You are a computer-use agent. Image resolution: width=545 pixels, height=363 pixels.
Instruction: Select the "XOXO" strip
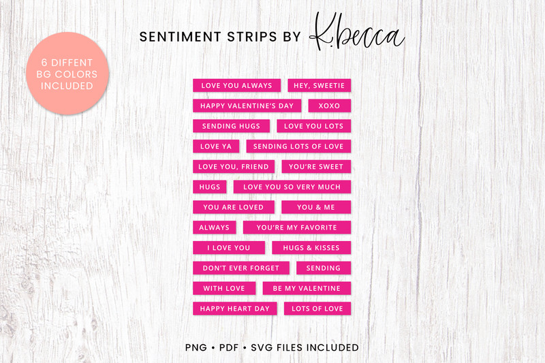point(329,106)
